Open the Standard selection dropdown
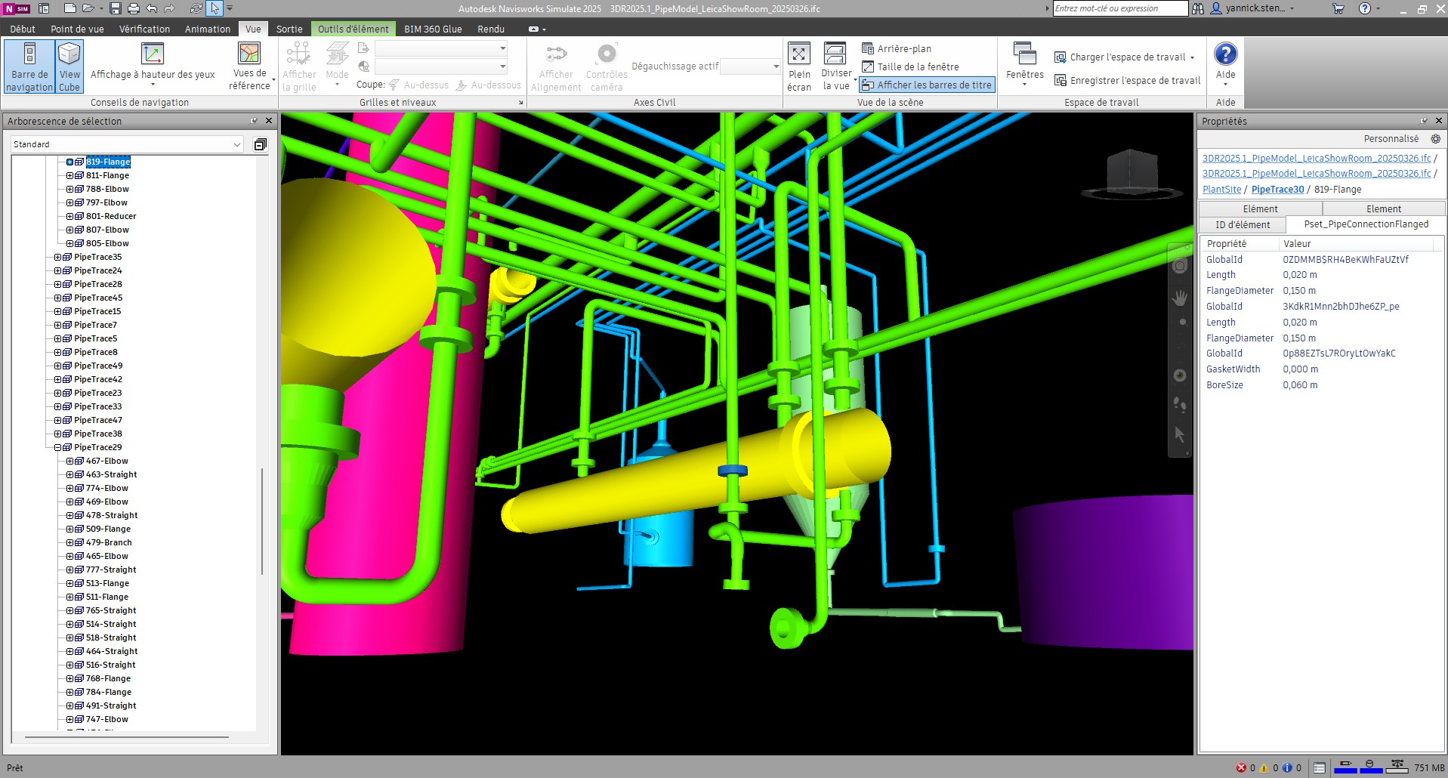 [236, 144]
